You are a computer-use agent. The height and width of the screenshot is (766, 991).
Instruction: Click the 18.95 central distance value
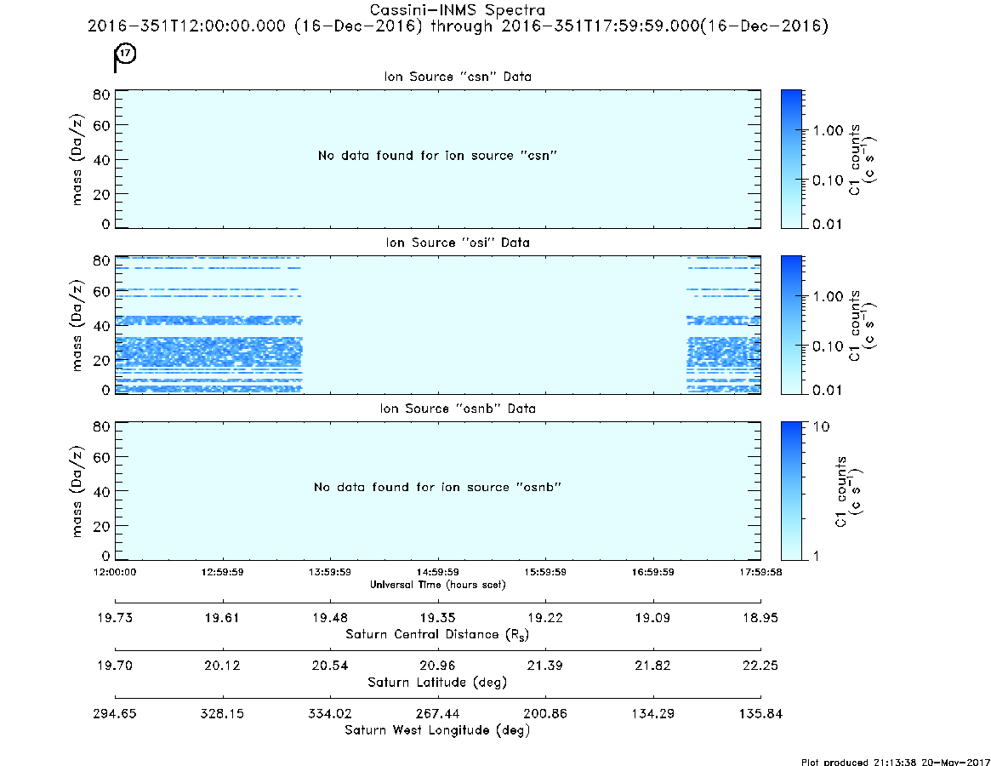pyautogui.click(x=760, y=618)
